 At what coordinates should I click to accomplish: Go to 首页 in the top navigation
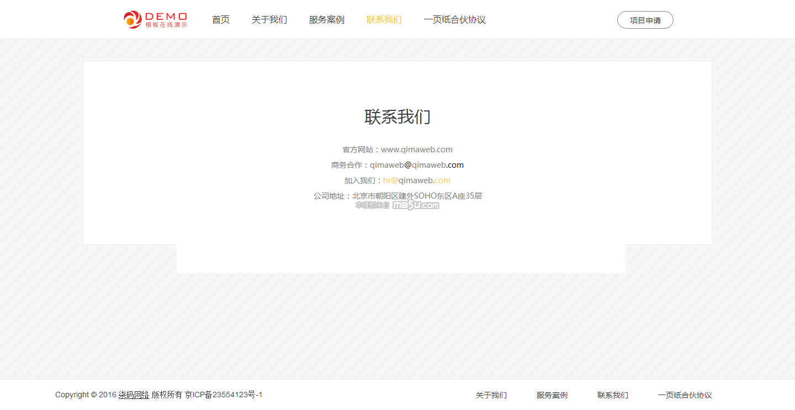click(x=221, y=20)
